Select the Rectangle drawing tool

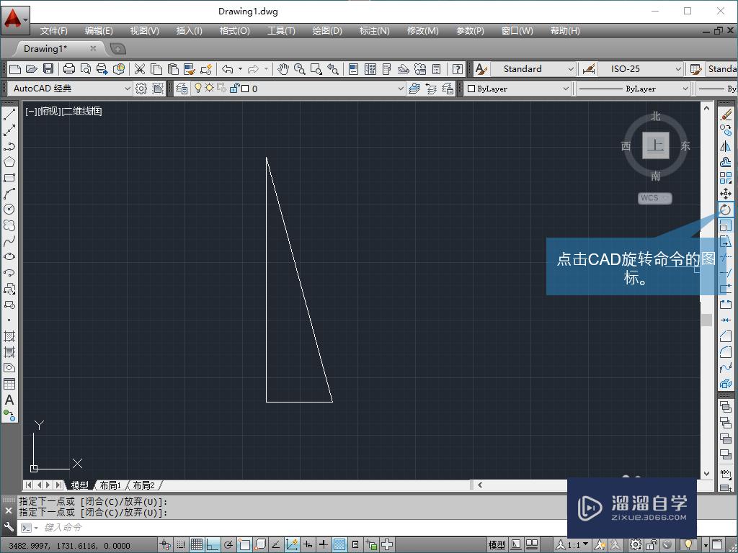[x=9, y=178]
